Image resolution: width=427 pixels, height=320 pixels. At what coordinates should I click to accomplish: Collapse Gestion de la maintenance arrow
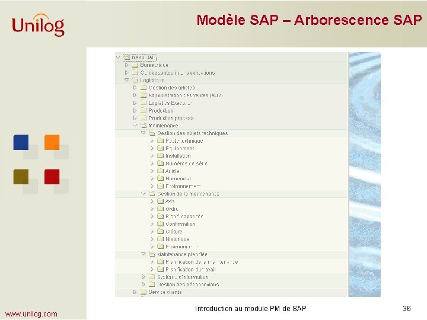[x=144, y=193]
